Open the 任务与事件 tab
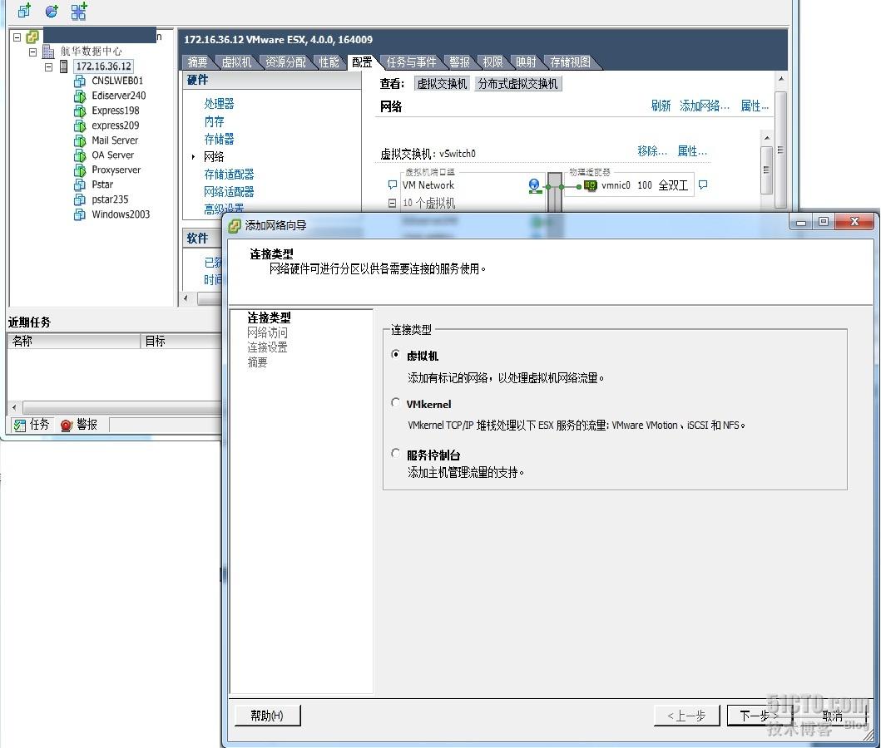 [411, 62]
